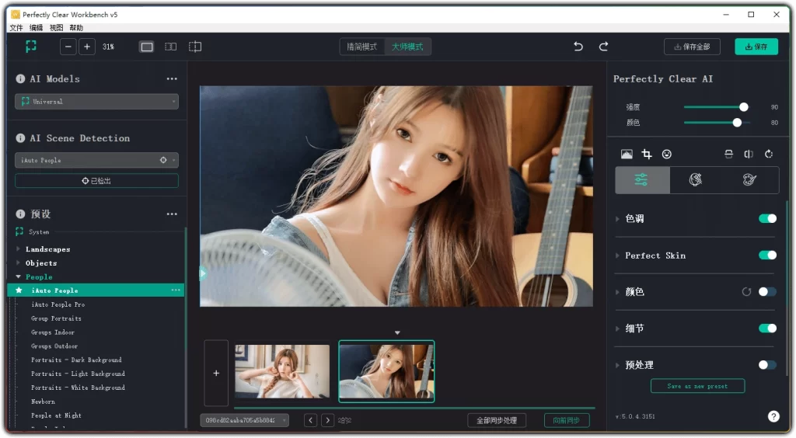Reset the 颜色 section with circular arrow

click(x=746, y=291)
